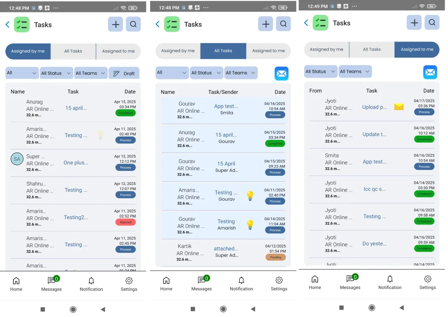Tap Android recents square on middle screen
Image resolution: width=448 pixels, height=317 pixels.
(x=193, y=309)
